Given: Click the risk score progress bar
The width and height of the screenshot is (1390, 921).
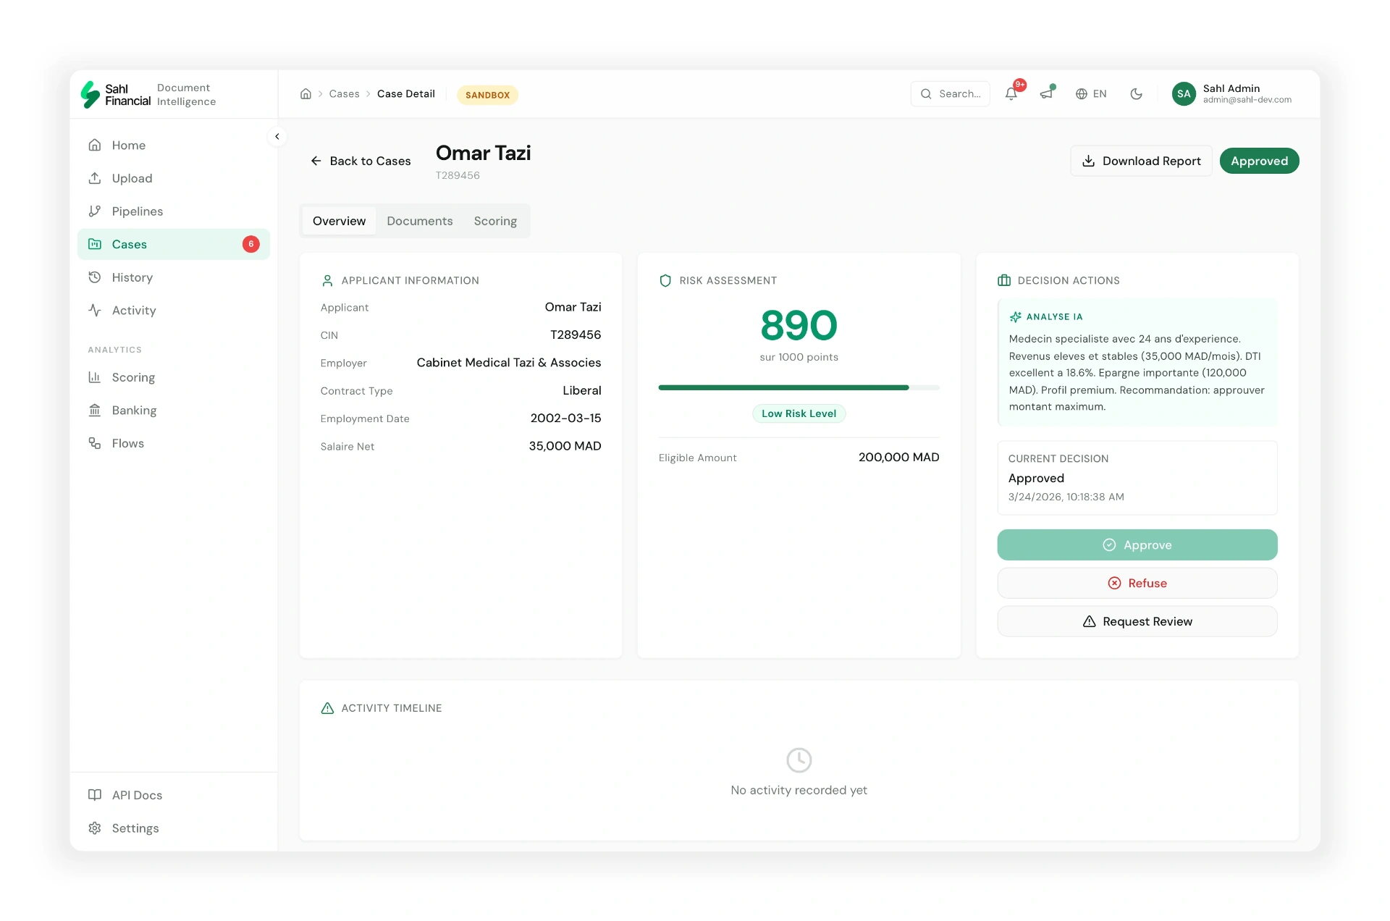Looking at the screenshot, I should click(x=799, y=387).
